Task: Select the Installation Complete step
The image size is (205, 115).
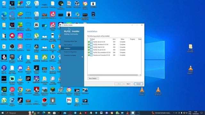Action: click(70, 55)
